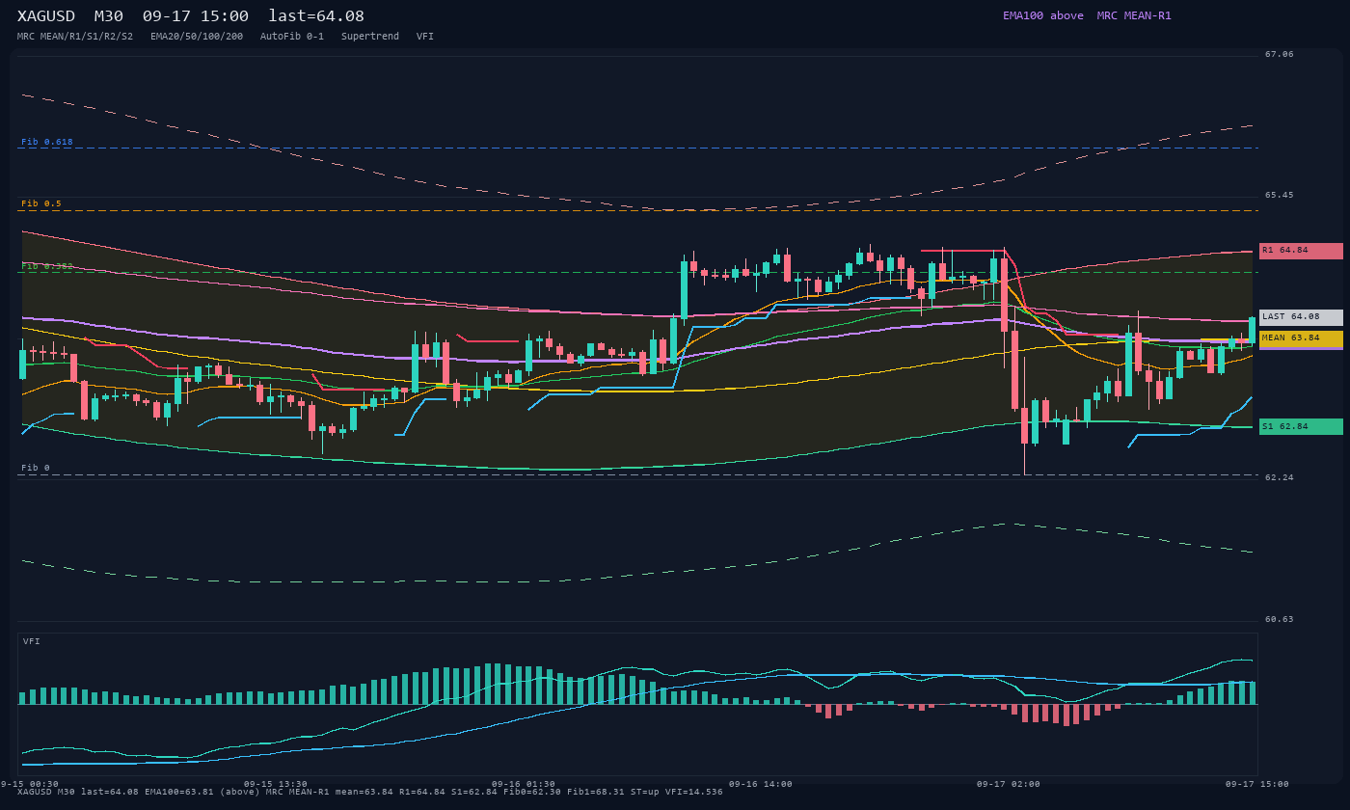Click the 09-15 13:30 time axis label
The image size is (1350, 810).
pyautogui.click(x=276, y=784)
